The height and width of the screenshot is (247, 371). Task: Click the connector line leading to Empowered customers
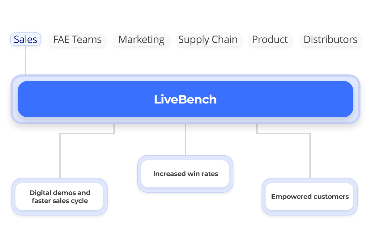tap(310, 154)
